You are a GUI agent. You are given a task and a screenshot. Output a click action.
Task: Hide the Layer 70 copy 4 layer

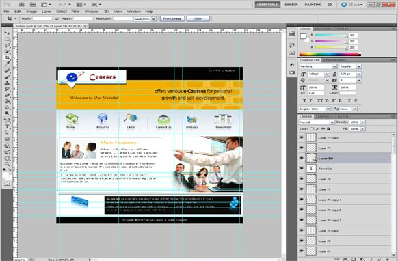click(x=302, y=200)
